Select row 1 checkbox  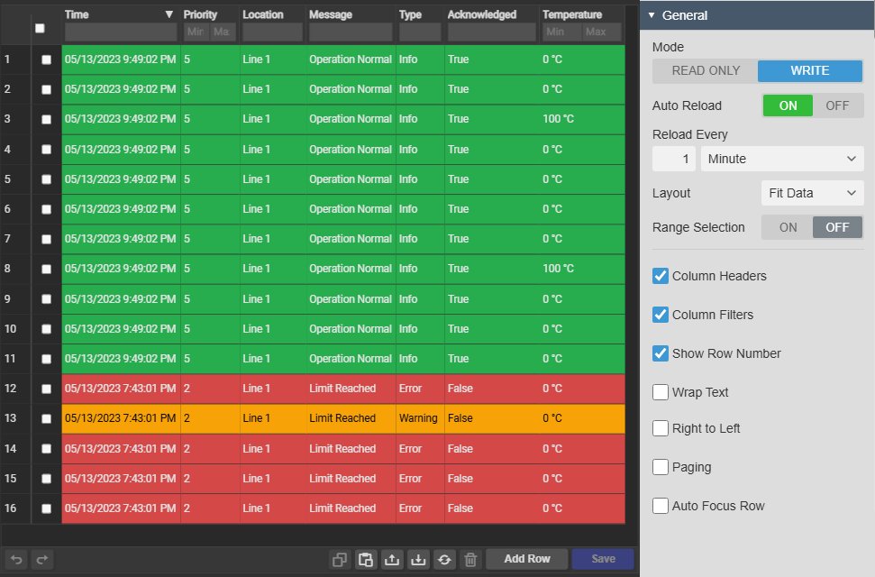click(46, 60)
